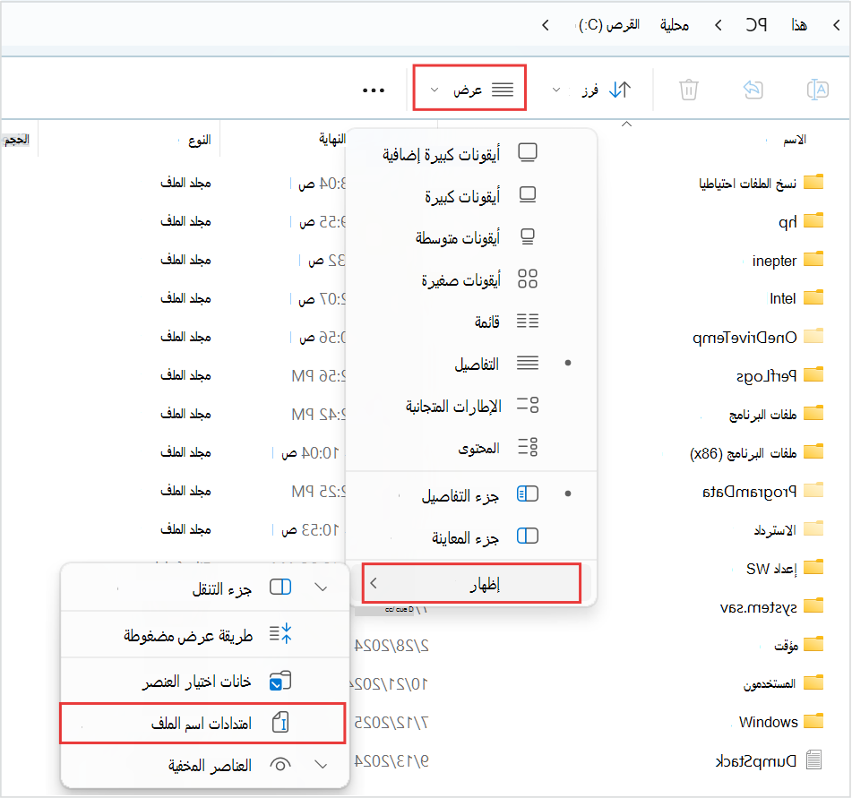The height and width of the screenshot is (798, 852).
Task: Click chevron beside جزء التنقل
Action: [322, 588]
